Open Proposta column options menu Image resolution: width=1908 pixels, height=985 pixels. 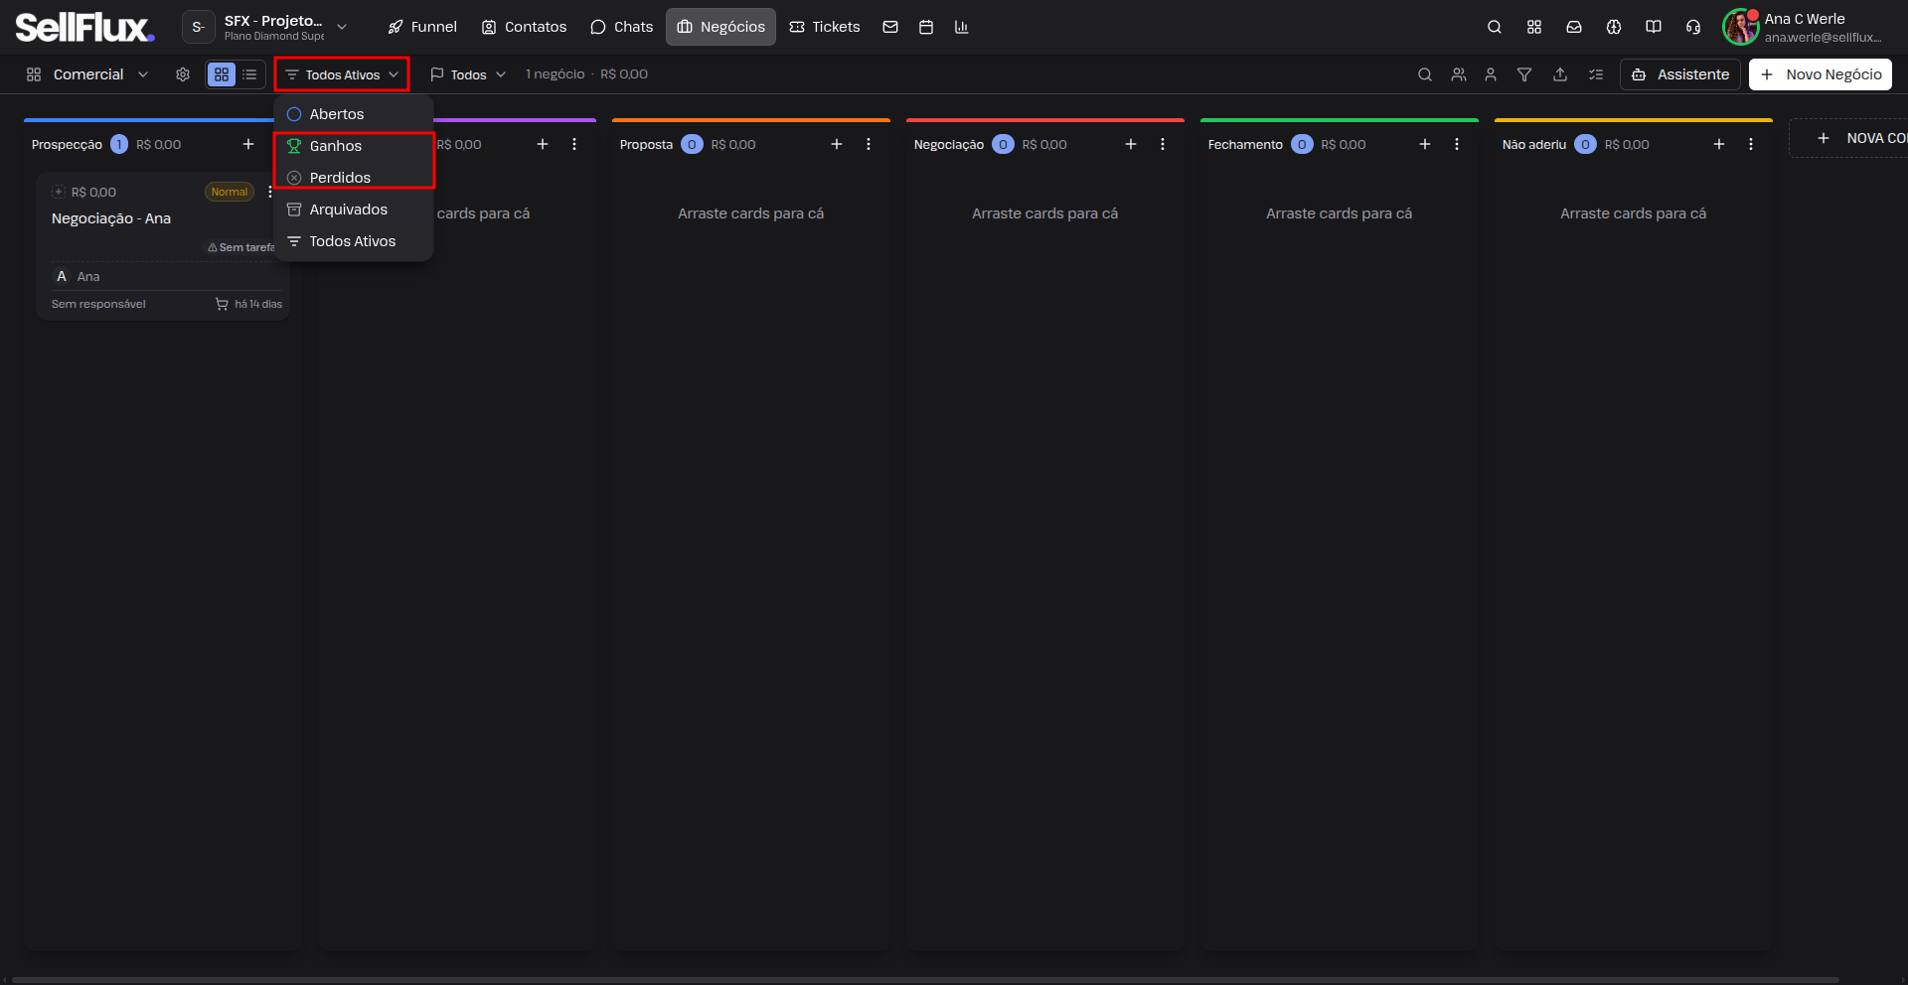click(869, 144)
